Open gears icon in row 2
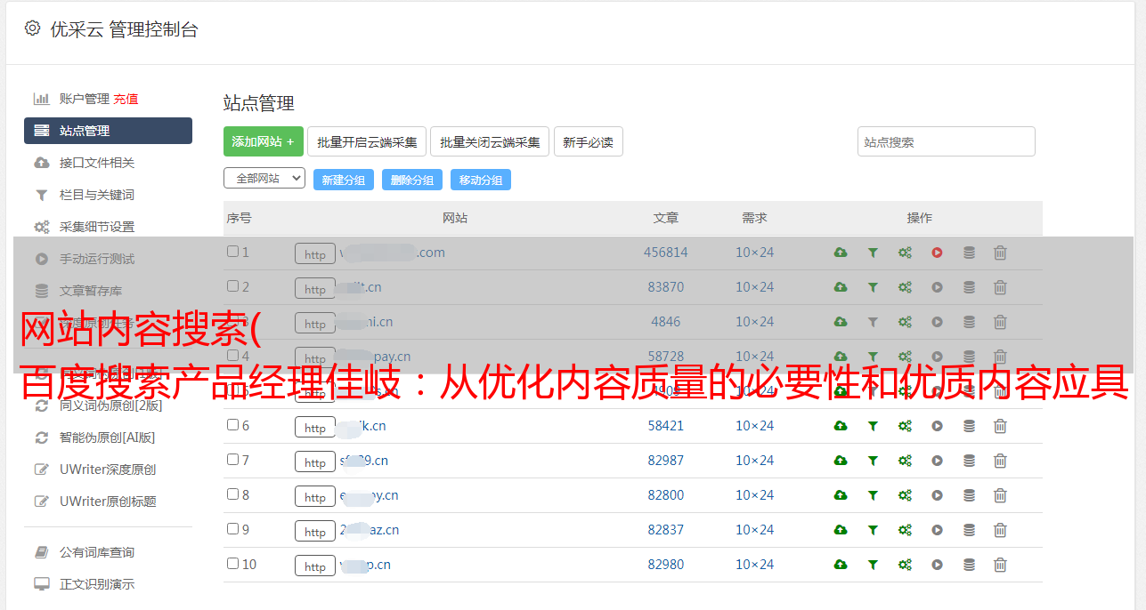This screenshot has height=610, width=1146. point(905,287)
